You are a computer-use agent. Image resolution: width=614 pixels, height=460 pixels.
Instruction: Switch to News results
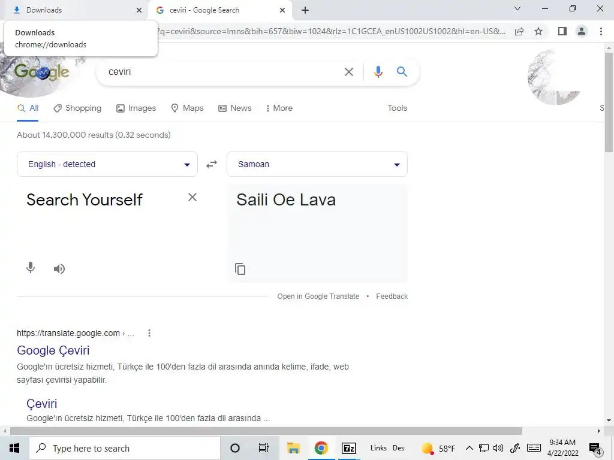pyautogui.click(x=235, y=108)
